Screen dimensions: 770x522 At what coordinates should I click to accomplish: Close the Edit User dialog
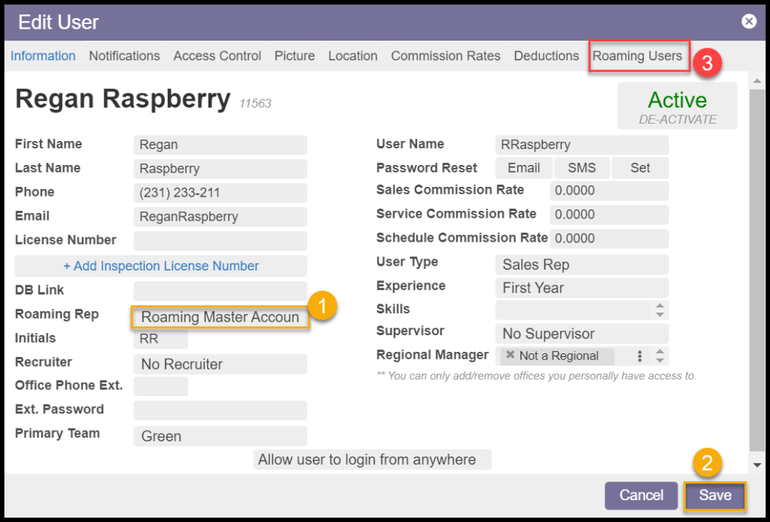click(x=749, y=21)
